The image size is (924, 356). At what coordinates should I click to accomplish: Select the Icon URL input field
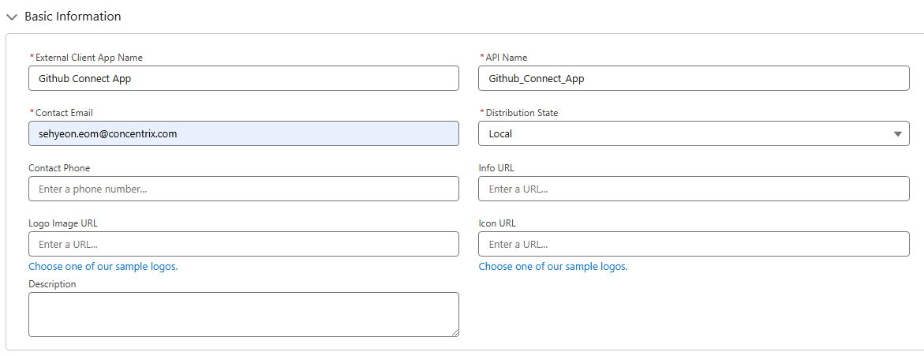tap(693, 244)
